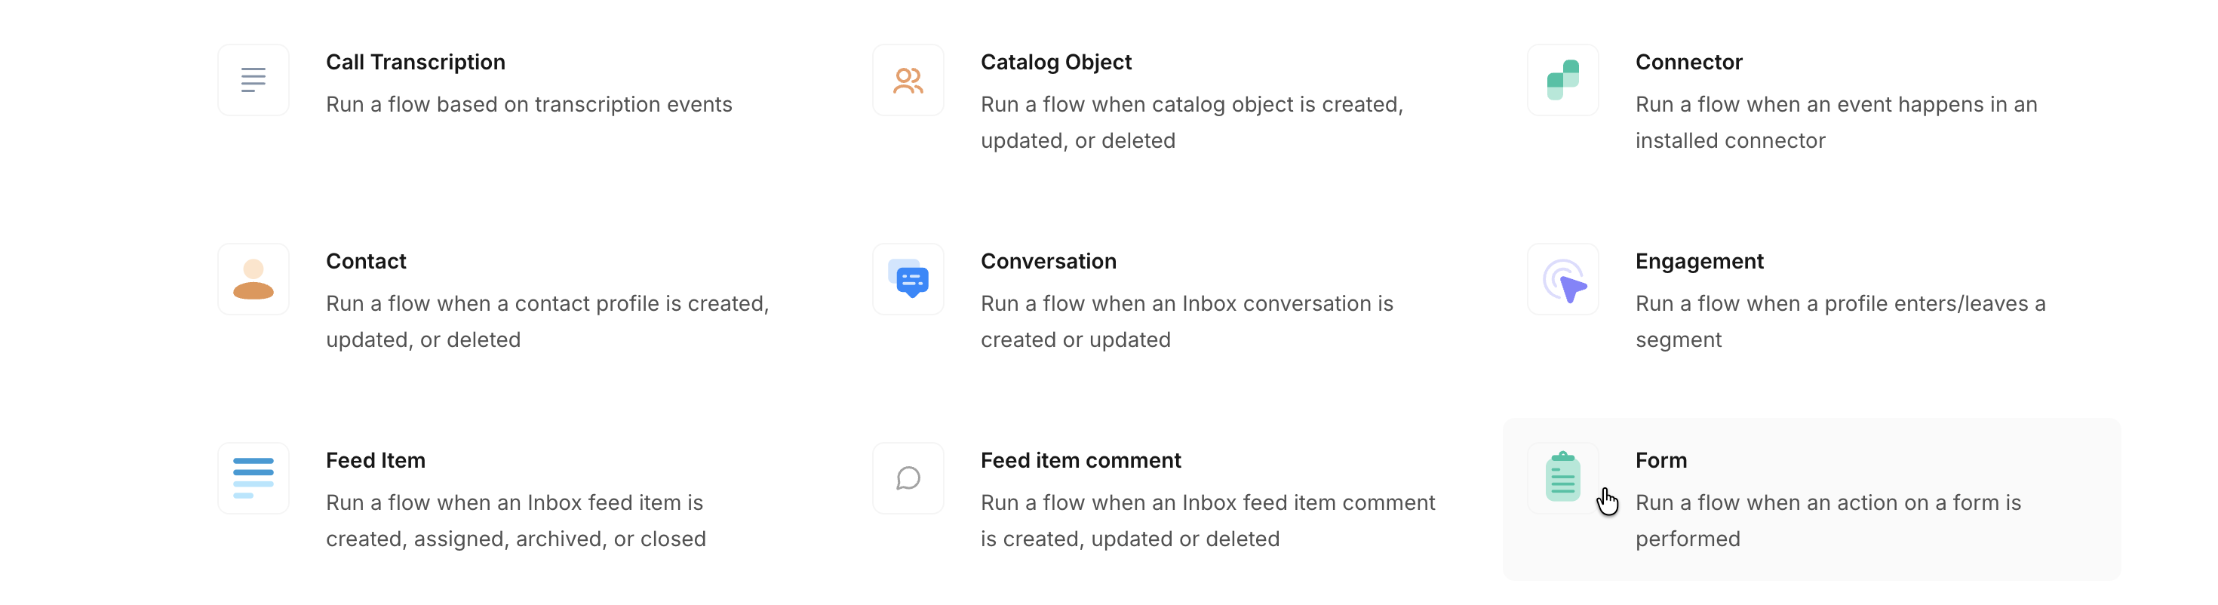Image resolution: width=2218 pixels, height=605 pixels.
Task: Select the Call Transcription trigger title
Action: click(x=415, y=62)
